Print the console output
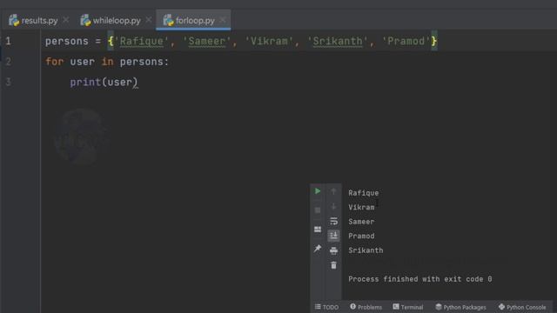 [333, 250]
